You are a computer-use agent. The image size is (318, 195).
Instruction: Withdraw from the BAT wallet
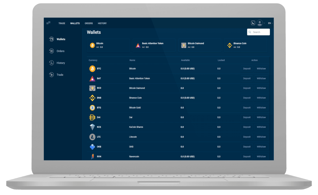tap(261, 78)
